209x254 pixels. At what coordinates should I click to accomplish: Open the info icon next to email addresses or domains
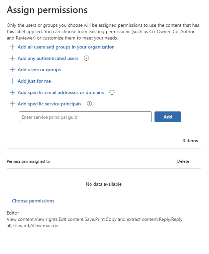112,92
